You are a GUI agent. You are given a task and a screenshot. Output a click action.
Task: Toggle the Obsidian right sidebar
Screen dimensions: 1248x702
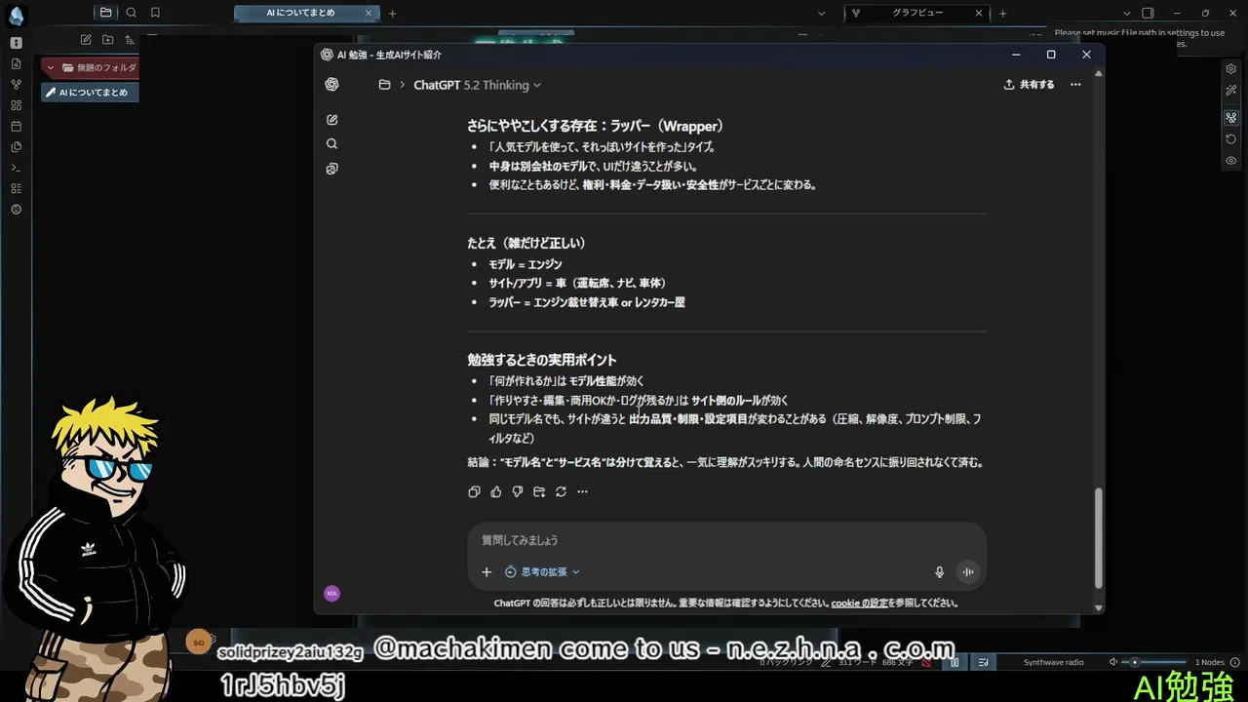tap(1148, 13)
